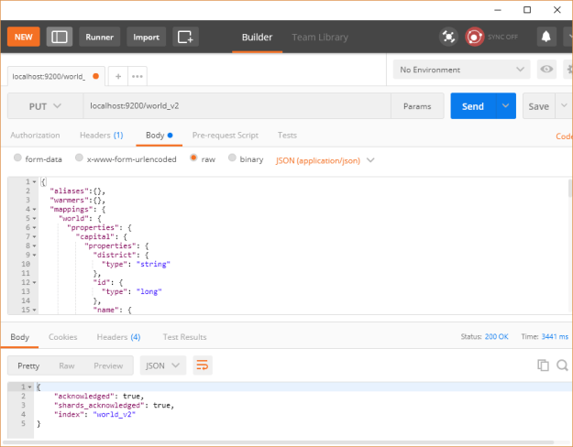Save the request
The width and height of the screenshot is (573, 447).
[539, 106]
